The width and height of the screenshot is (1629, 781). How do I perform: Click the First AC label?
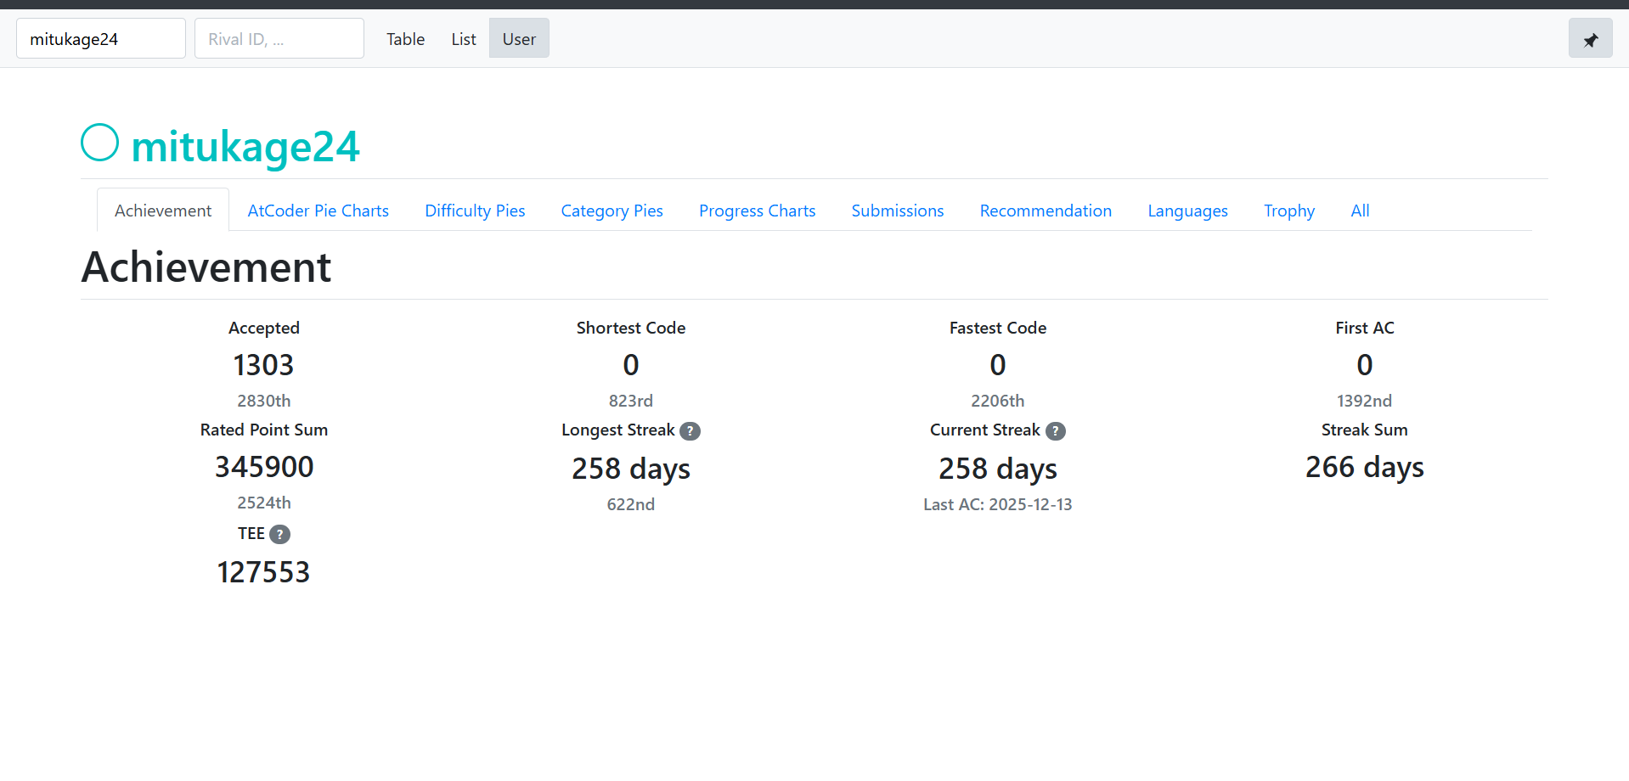coord(1365,328)
